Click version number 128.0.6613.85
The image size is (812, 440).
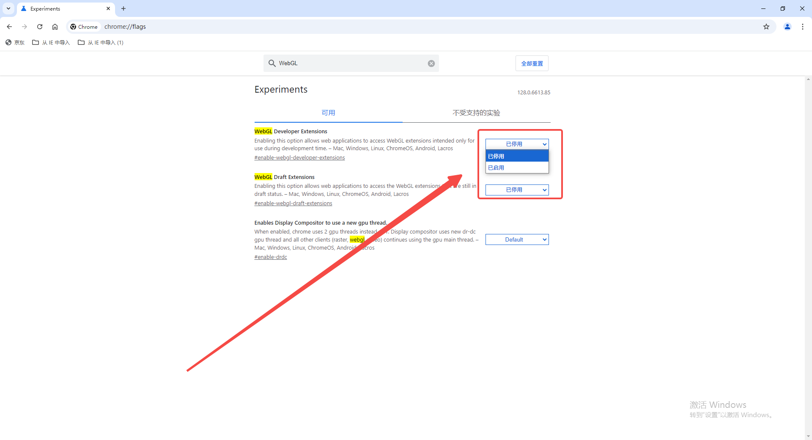pos(534,93)
